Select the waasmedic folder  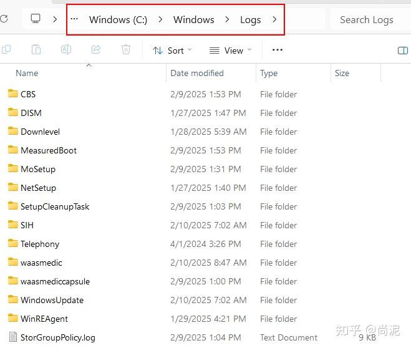tap(35, 263)
